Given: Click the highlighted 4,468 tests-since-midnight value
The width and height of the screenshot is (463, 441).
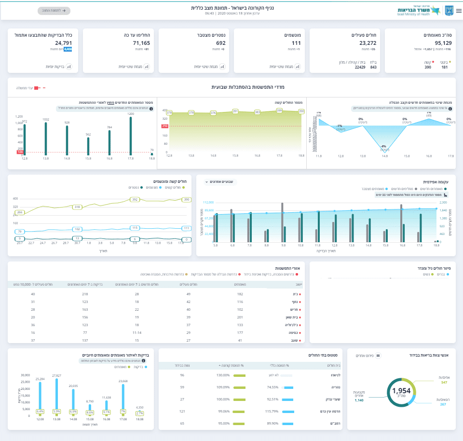Looking at the screenshot, I should coord(68,49).
